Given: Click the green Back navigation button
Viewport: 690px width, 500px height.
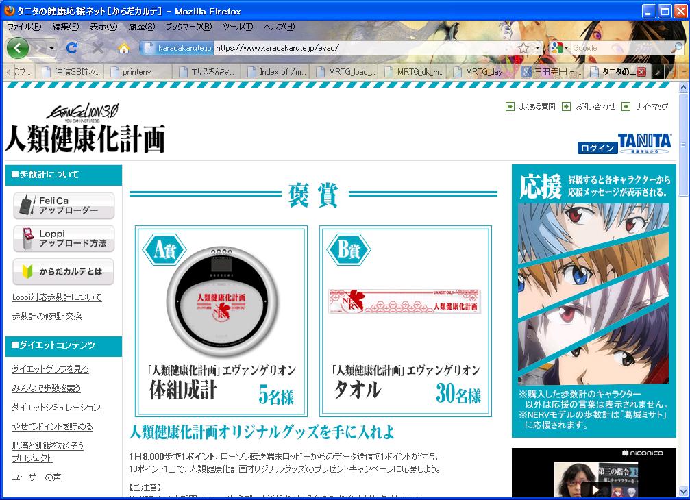Looking at the screenshot, I should tap(18, 48).
